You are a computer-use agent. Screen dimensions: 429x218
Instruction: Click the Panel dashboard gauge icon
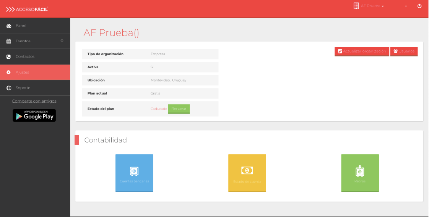pos(9,26)
